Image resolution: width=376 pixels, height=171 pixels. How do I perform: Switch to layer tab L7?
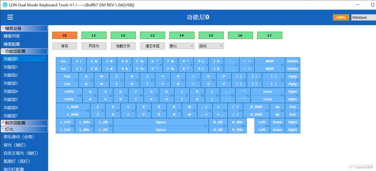click(270, 35)
